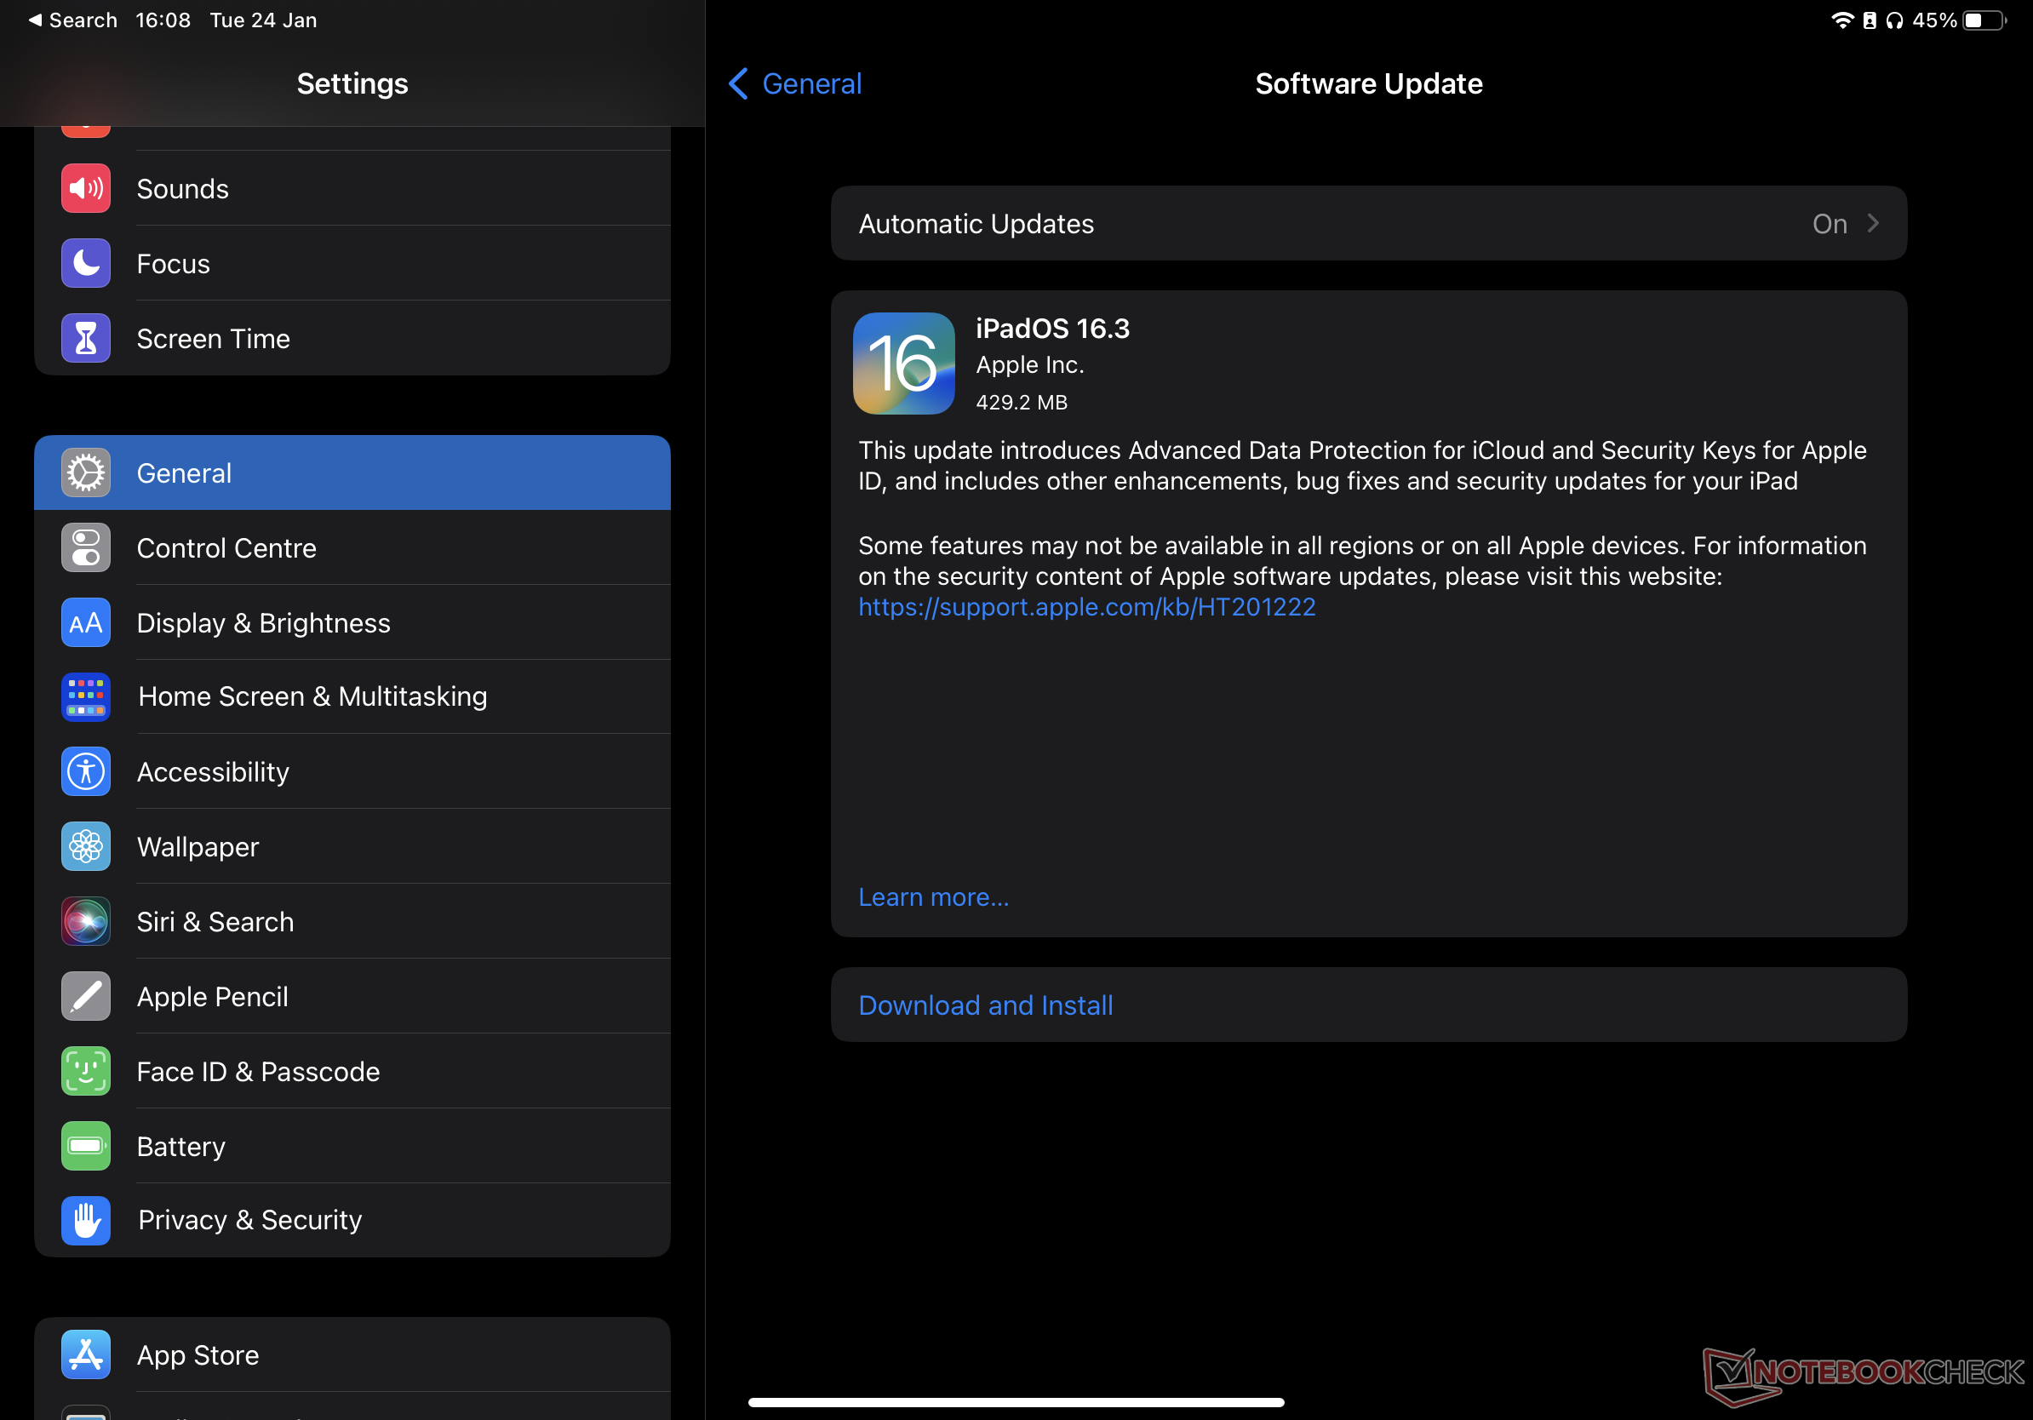2033x1420 pixels.
Task: Tap the 429.2 MB size text
Action: click(1021, 403)
